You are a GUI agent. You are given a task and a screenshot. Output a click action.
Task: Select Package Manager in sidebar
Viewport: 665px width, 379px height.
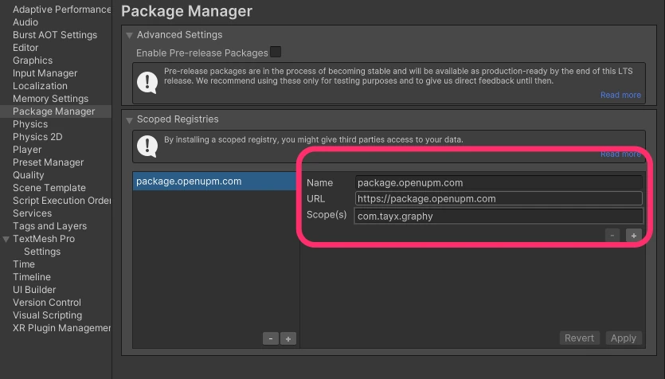tap(56, 111)
